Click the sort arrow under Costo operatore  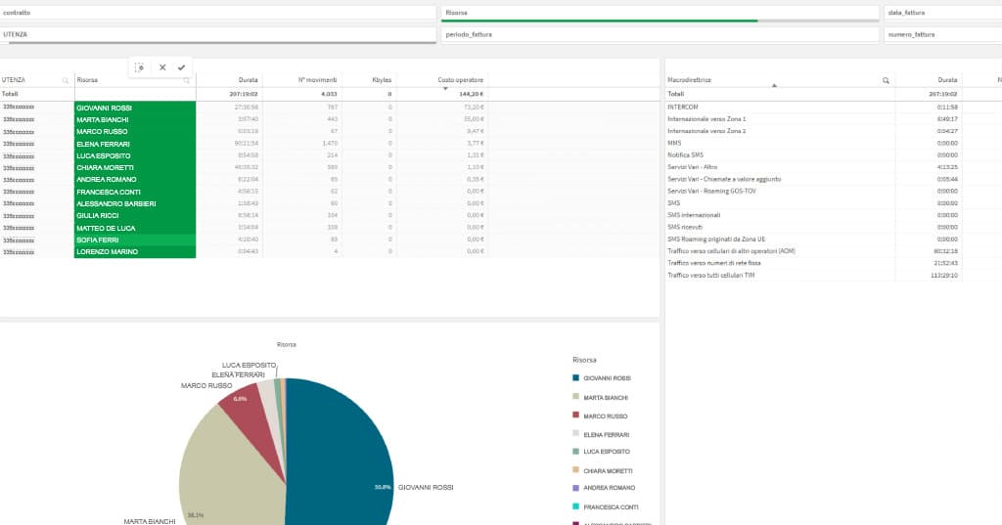[445, 89]
